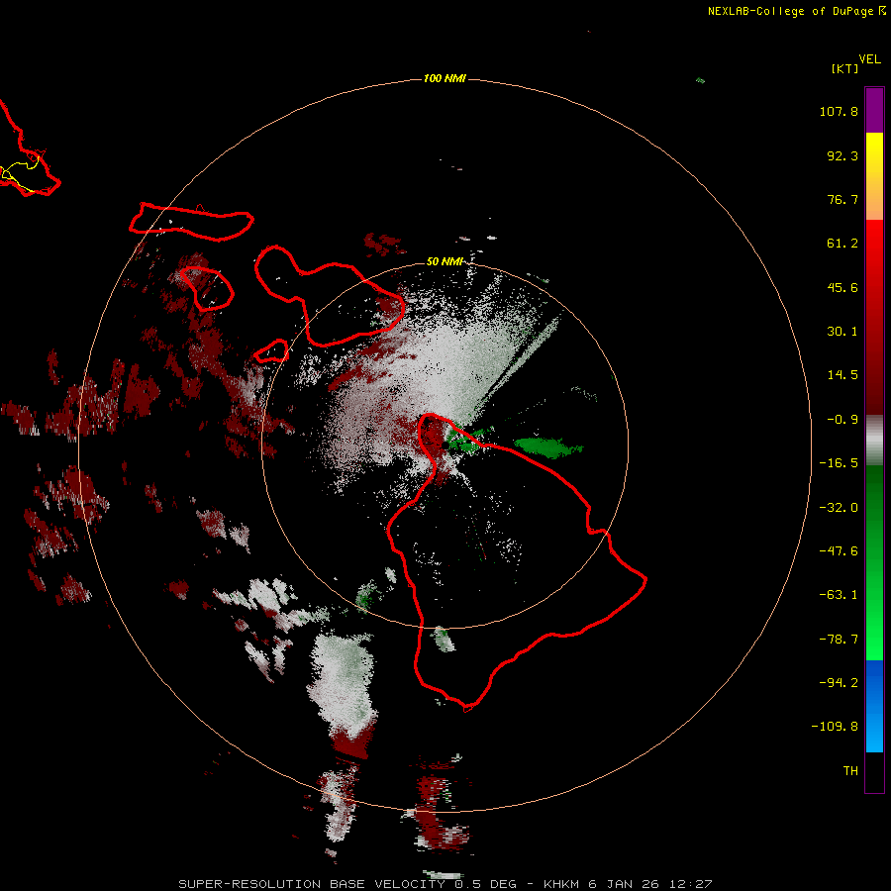Select the 30.1 scale value

[842, 332]
